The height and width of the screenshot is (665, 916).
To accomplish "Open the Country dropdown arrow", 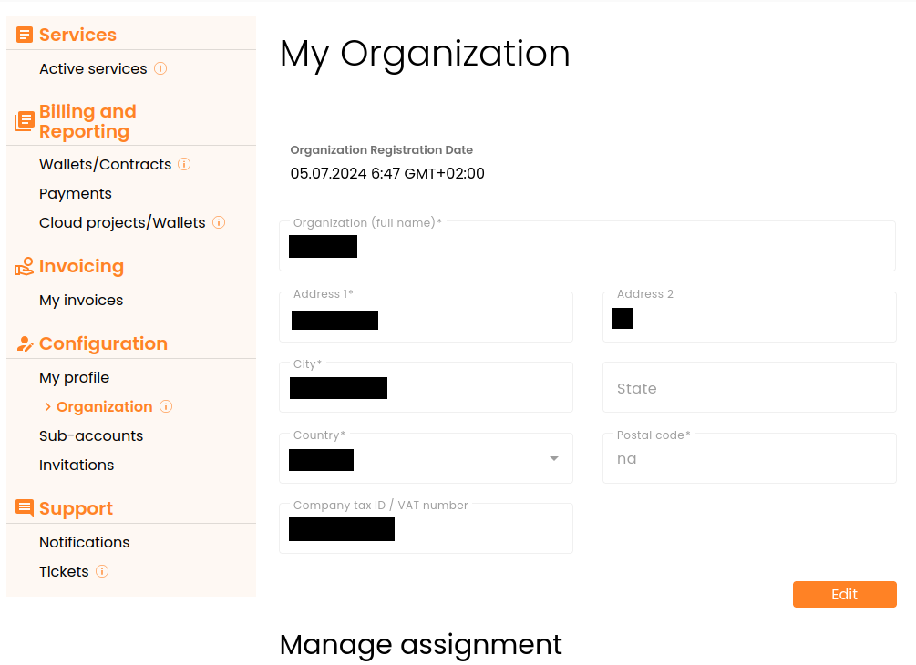I will click(x=553, y=458).
